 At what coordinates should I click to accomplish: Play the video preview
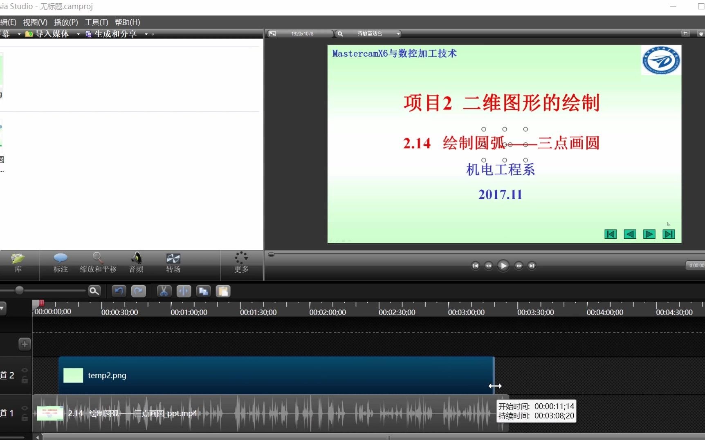pyautogui.click(x=503, y=266)
